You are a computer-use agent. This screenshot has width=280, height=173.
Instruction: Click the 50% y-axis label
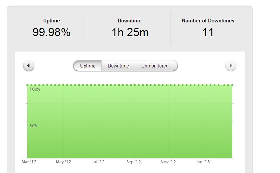pyautogui.click(x=34, y=126)
